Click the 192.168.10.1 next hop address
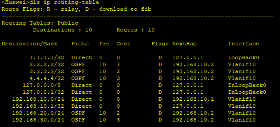Screen dimensions: 280x127 (x=193, y=99)
